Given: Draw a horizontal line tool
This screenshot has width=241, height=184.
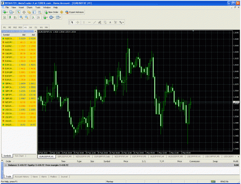Looking at the screenshot, I should (x=89, y=22).
